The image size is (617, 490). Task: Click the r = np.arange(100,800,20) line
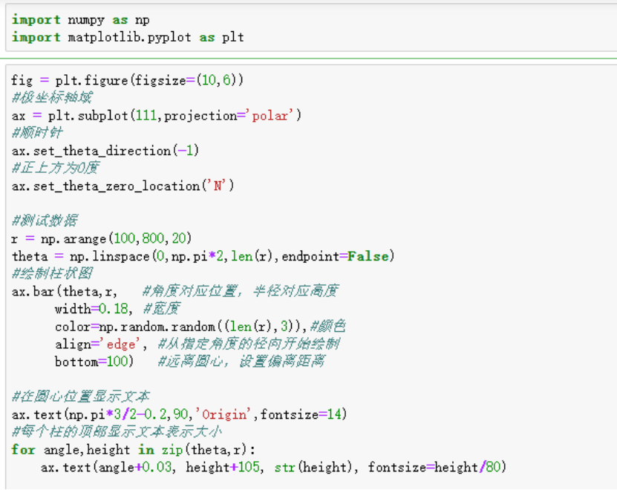[x=102, y=238]
